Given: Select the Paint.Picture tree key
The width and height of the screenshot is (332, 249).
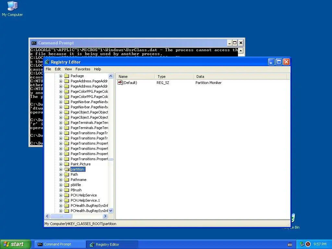Looking at the screenshot, I should point(80,164).
